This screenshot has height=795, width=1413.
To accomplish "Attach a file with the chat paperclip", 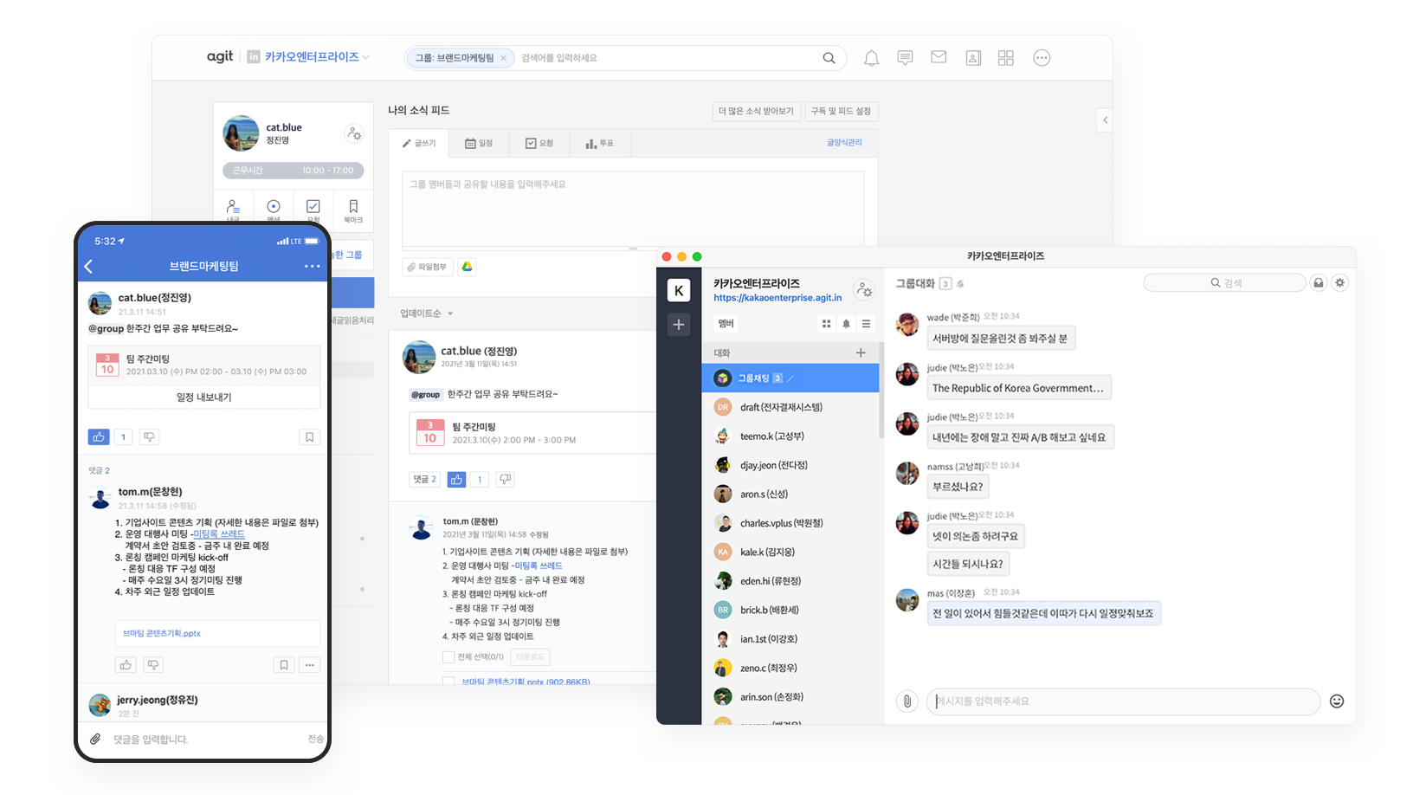I will [907, 701].
